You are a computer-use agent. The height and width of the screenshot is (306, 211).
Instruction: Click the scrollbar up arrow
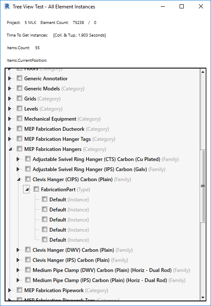coord(203,72)
